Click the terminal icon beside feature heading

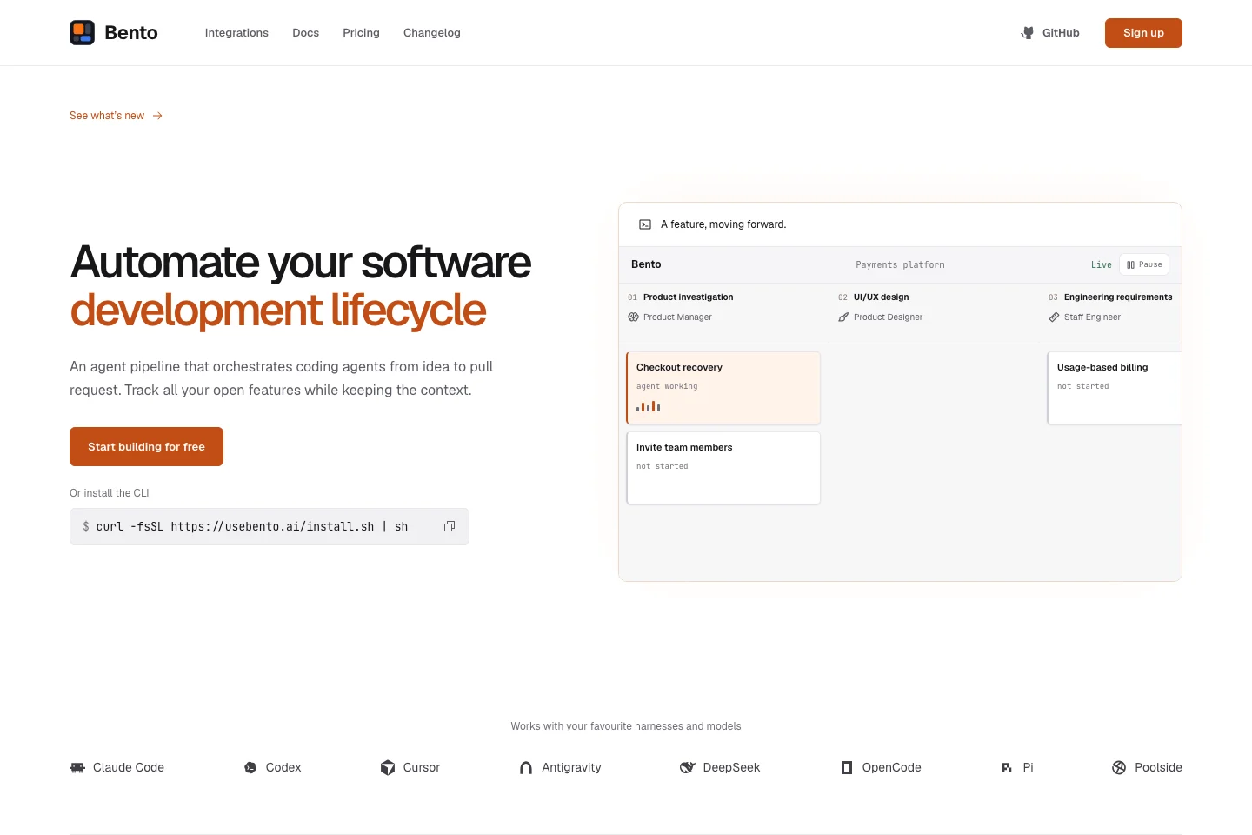pos(645,224)
